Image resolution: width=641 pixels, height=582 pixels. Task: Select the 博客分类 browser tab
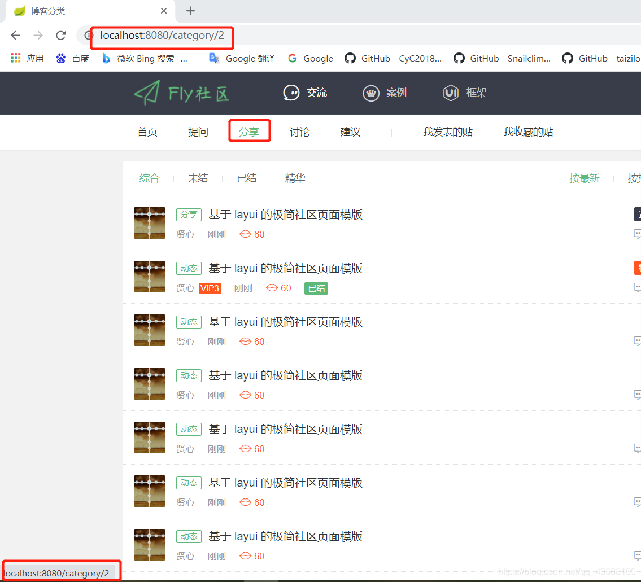click(90, 11)
